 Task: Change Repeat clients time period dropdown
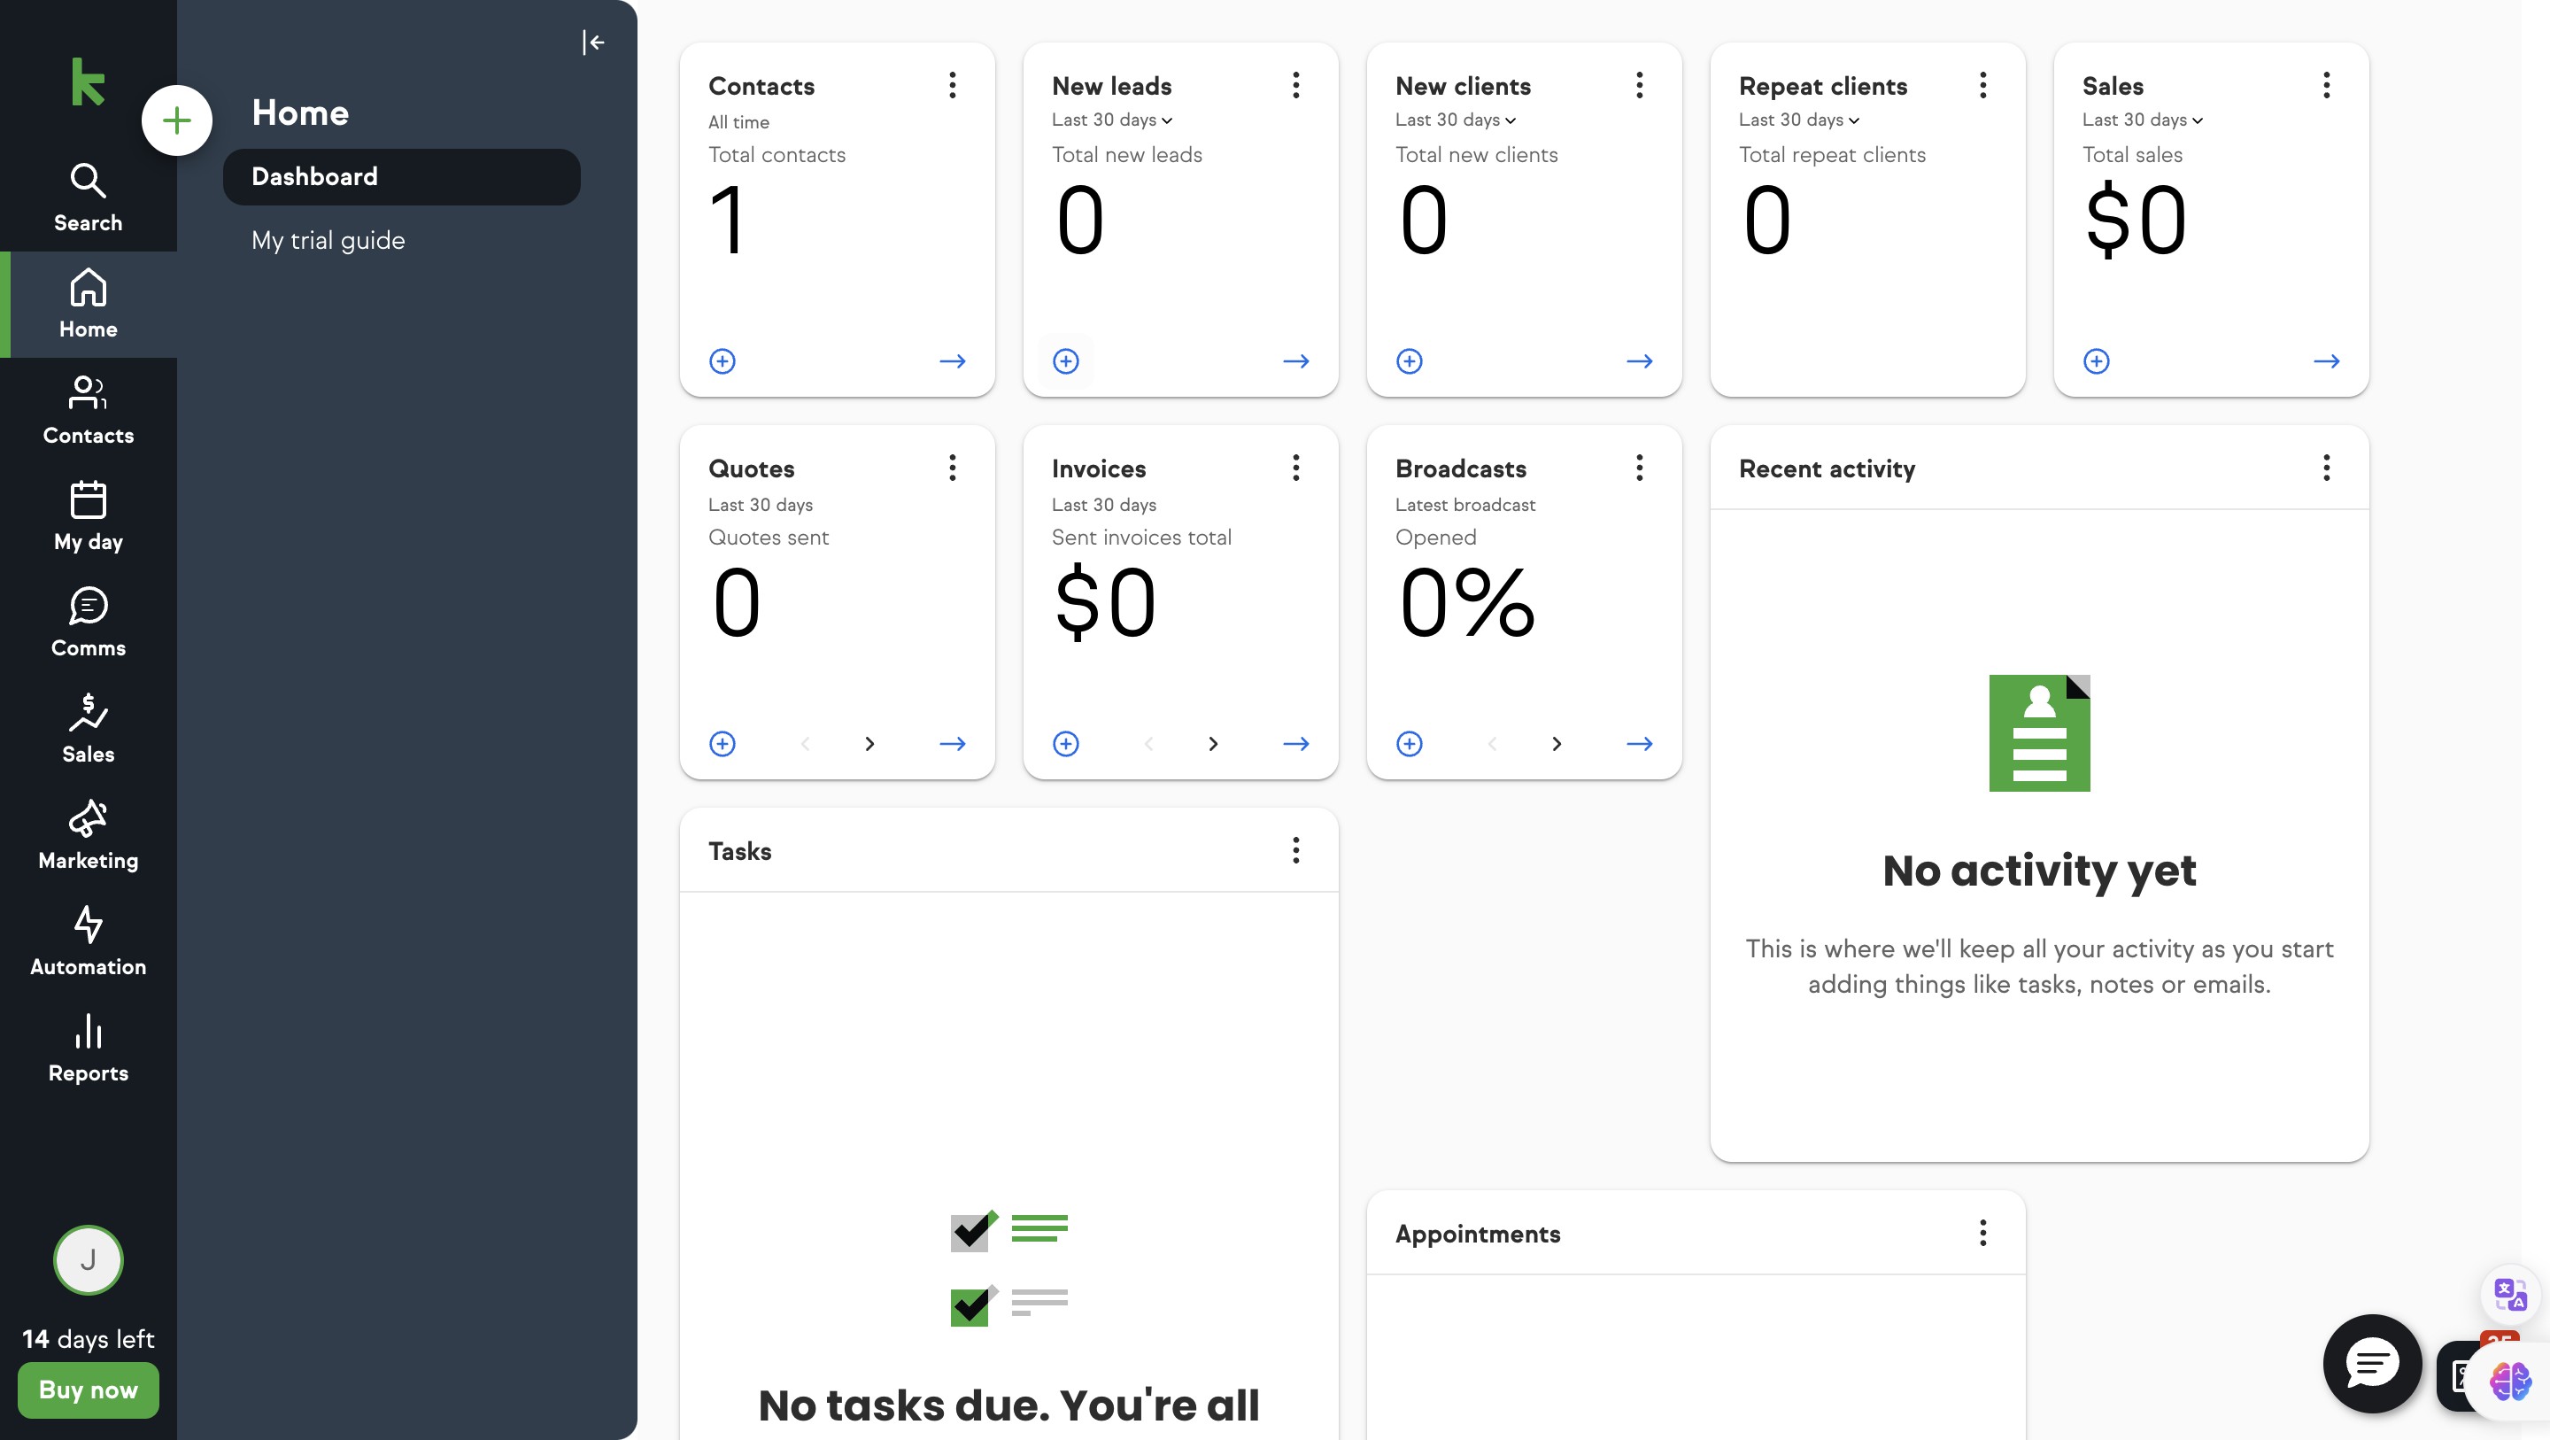1798,120
